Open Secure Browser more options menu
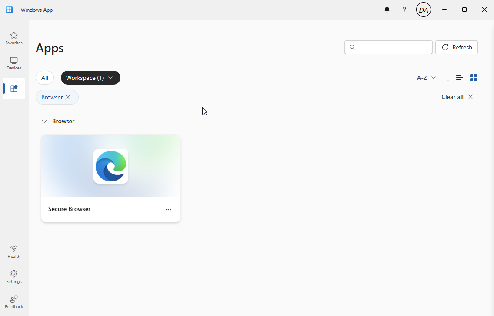 168,210
